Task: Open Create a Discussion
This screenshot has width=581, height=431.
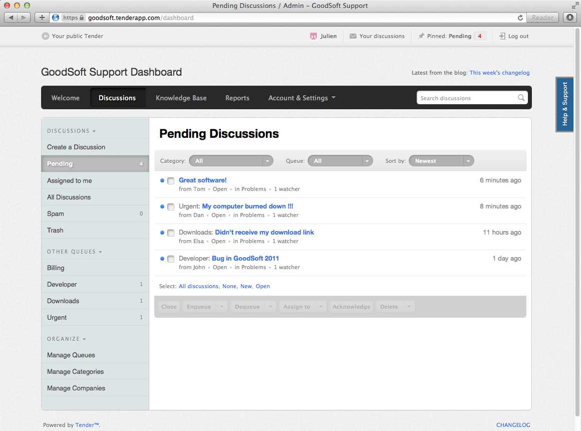Action: (x=95, y=147)
